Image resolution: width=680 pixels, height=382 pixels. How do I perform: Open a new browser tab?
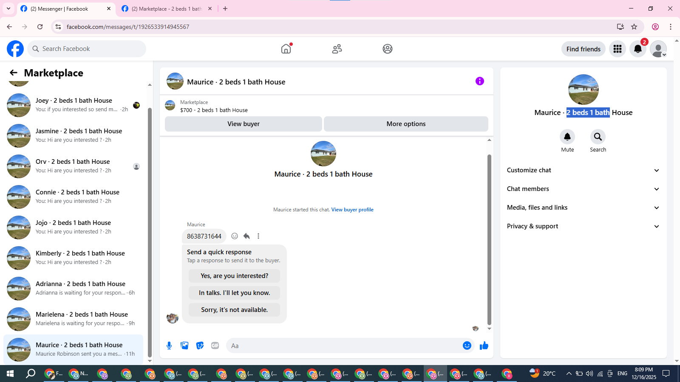(x=225, y=8)
